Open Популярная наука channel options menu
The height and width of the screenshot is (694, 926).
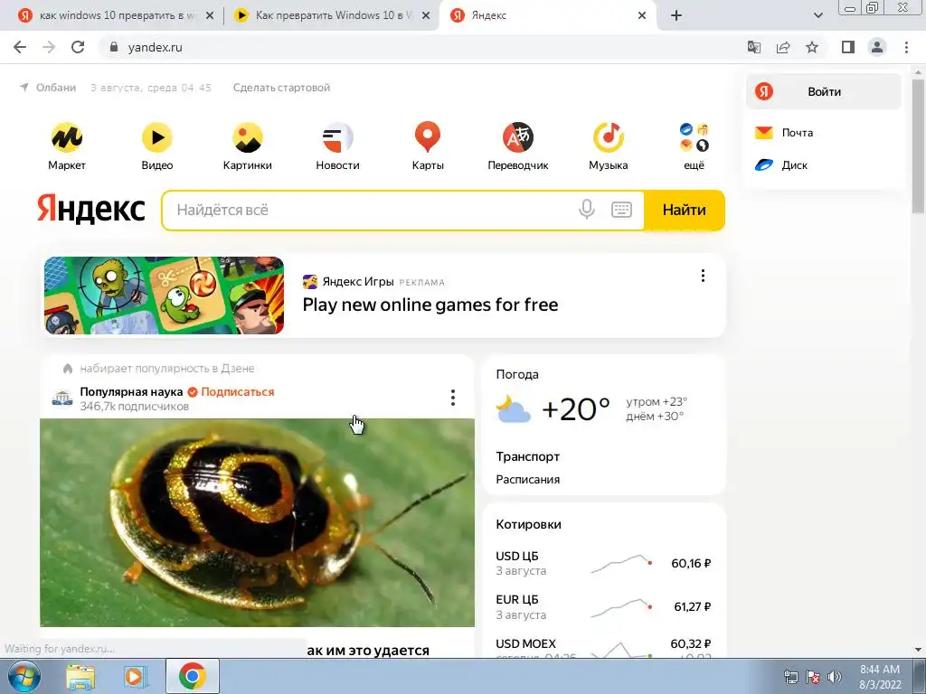click(x=453, y=398)
